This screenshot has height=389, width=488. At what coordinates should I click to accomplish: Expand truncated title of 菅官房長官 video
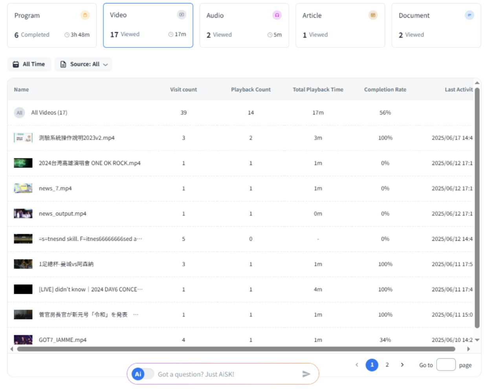(x=136, y=314)
